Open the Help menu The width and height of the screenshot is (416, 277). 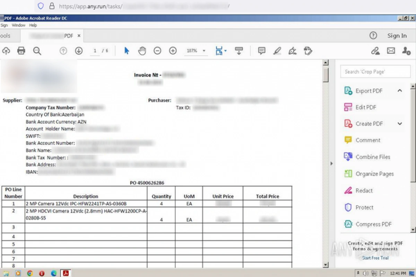tap(33, 25)
